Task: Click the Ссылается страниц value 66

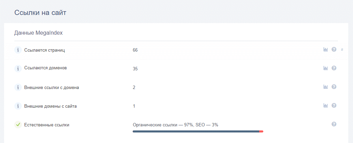Action: click(135, 50)
